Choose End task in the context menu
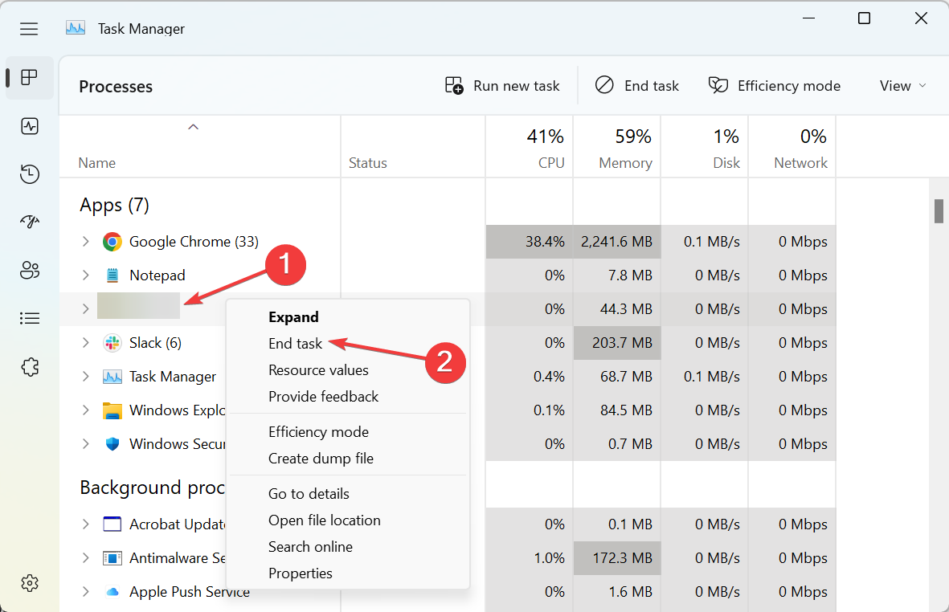The image size is (949, 612). coord(348,344)
